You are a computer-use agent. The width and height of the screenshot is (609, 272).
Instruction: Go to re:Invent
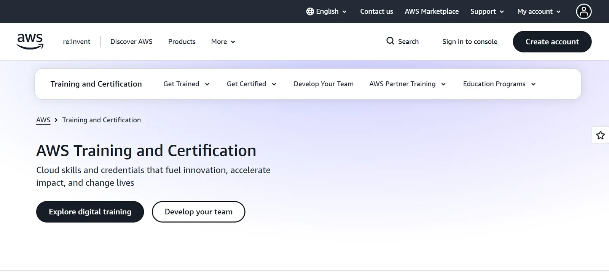coord(77,42)
